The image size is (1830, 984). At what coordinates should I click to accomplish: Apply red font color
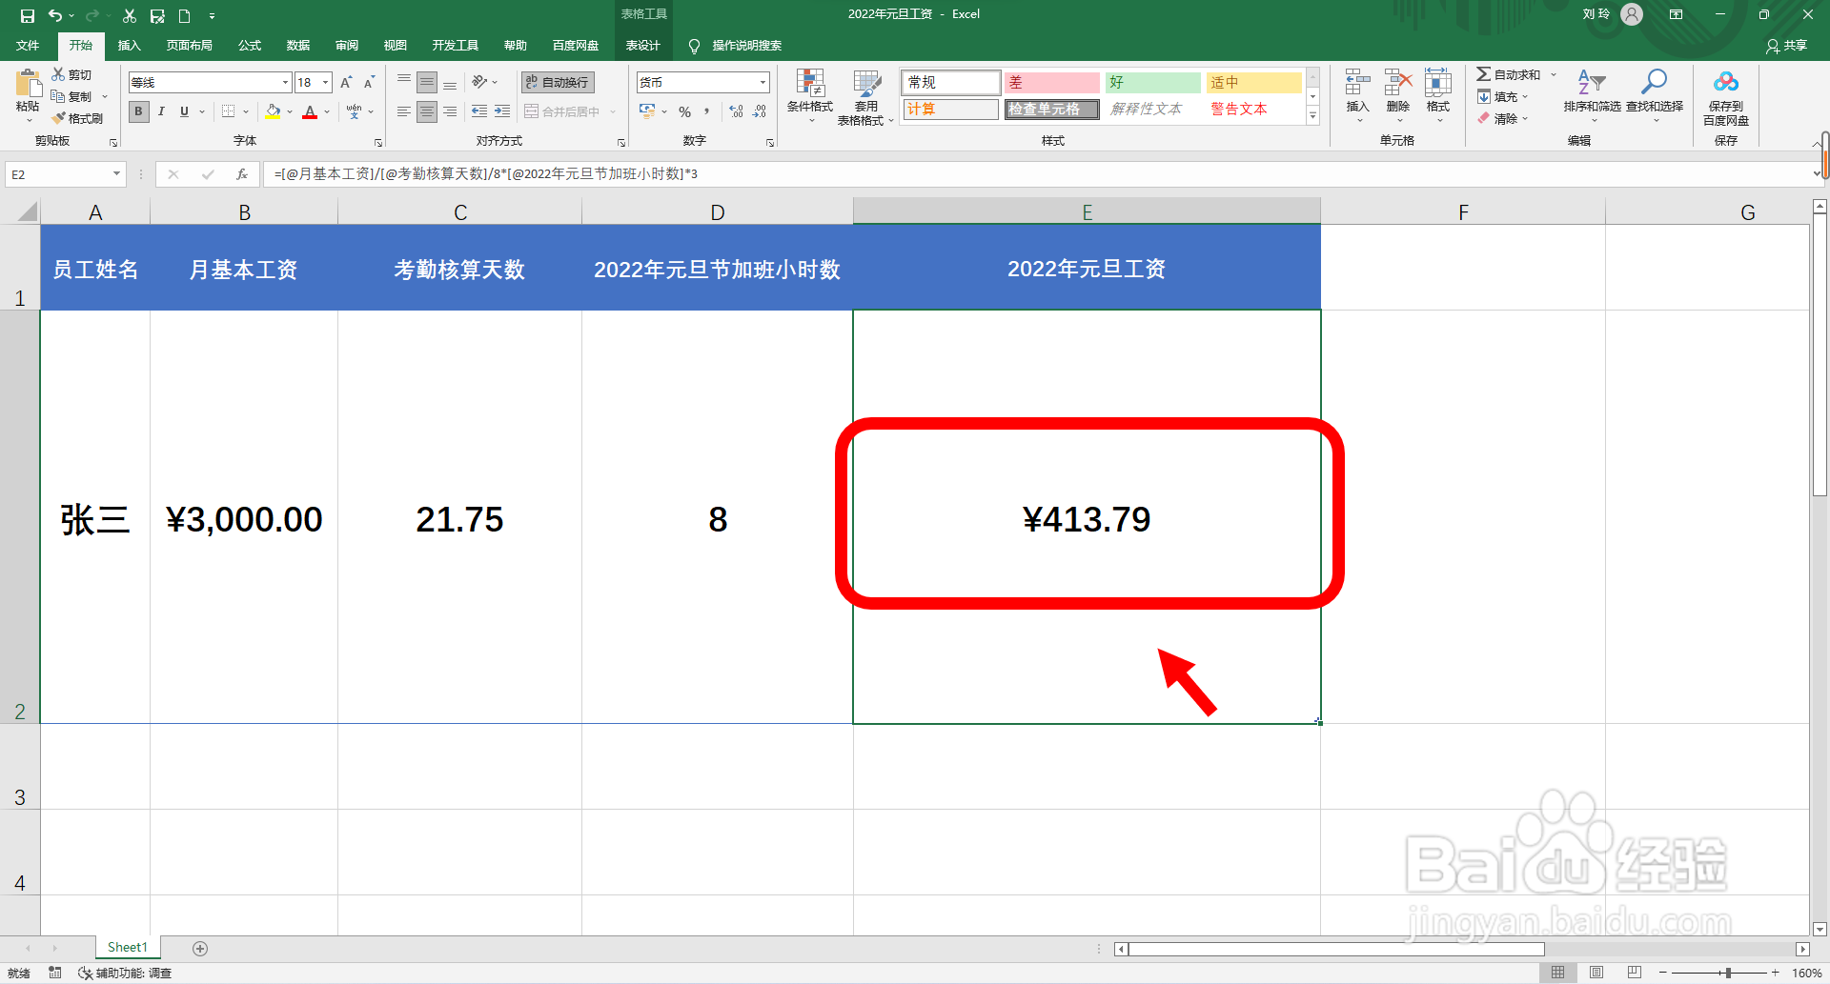[310, 112]
